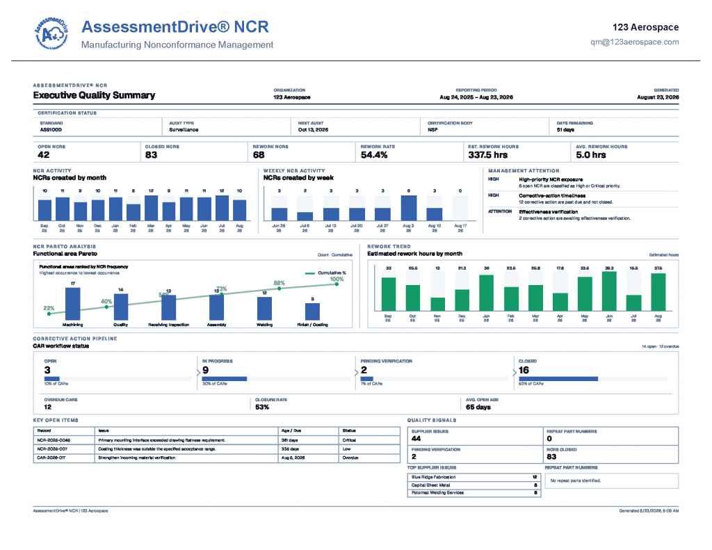This screenshot has width=712, height=550.
Task: Click the Mar 26 monthly NCR bar
Action: (x=151, y=208)
